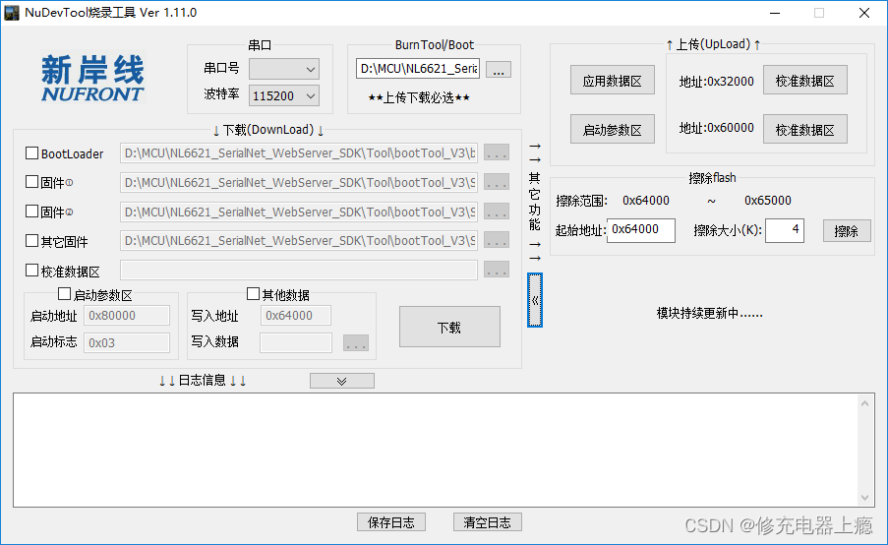Click the 固件① path field
888x545 pixels.
(298, 182)
